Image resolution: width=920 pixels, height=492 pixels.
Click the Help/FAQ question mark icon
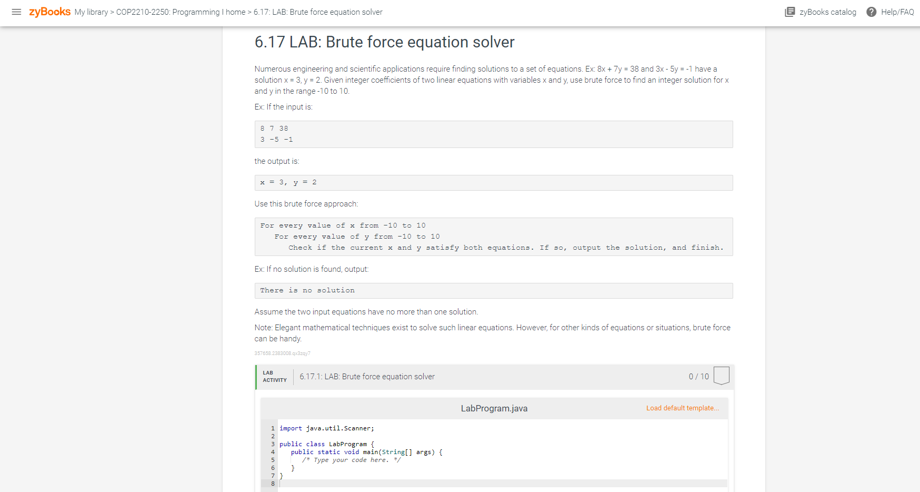(x=872, y=12)
